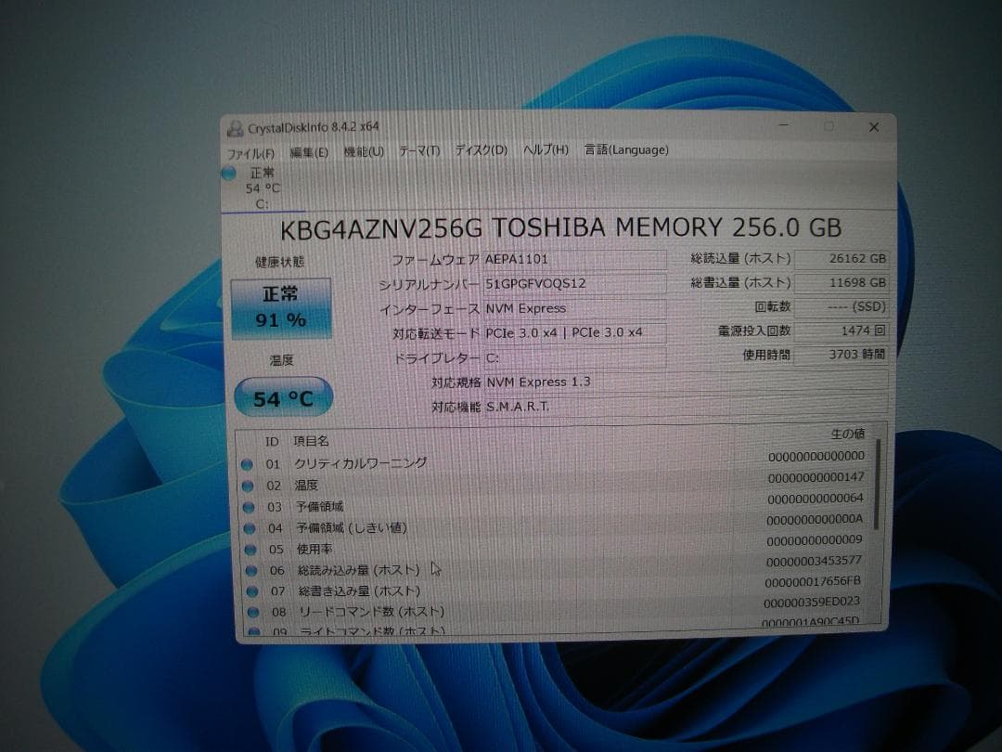Click the blue health dot for 温度 attribute
The image size is (1002, 752).
click(x=248, y=484)
